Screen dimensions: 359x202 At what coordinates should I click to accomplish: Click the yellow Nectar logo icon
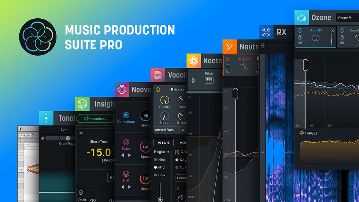(x=194, y=61)
